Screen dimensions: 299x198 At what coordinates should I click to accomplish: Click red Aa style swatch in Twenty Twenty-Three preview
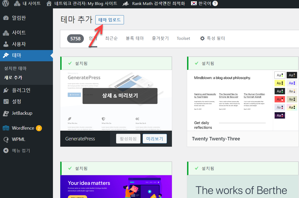[280, 99]
